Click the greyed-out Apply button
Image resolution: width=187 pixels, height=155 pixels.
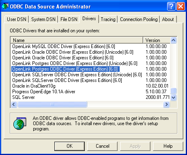pos(135,146)
